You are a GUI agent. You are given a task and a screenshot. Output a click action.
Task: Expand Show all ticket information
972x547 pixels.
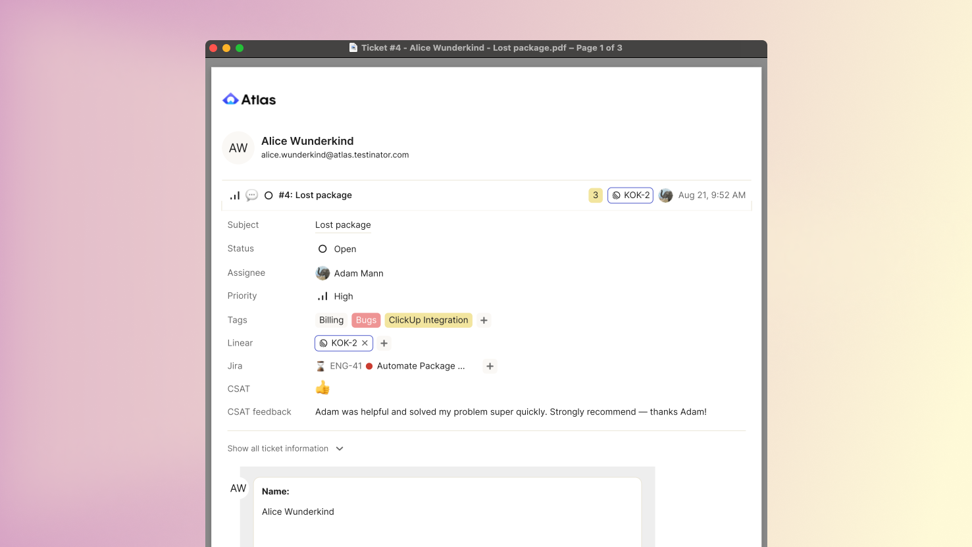286,448
